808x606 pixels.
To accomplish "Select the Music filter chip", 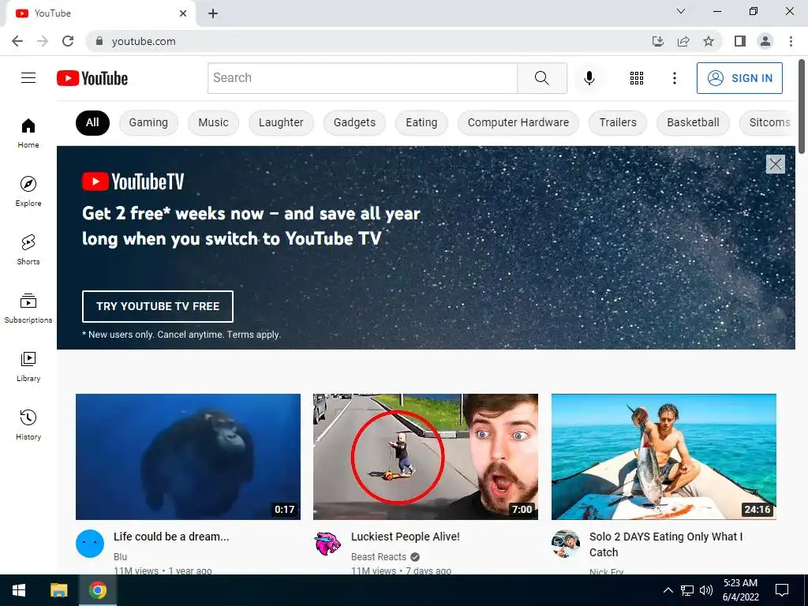I will (213, 122).
